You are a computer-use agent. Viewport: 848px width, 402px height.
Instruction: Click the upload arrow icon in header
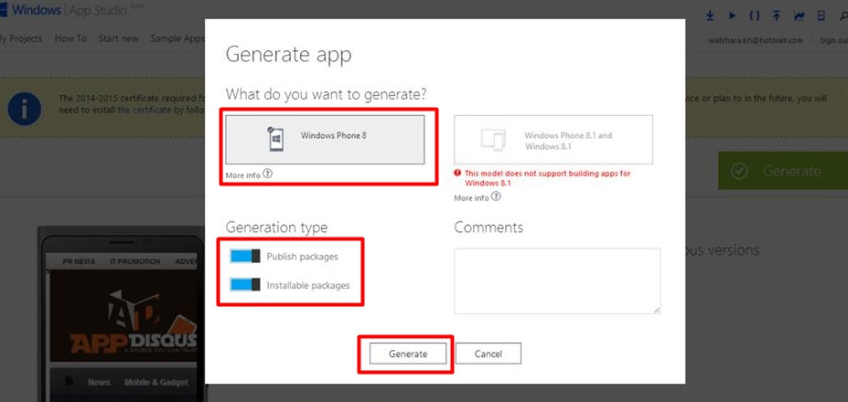pyautogui.click(x=777, y=16)
